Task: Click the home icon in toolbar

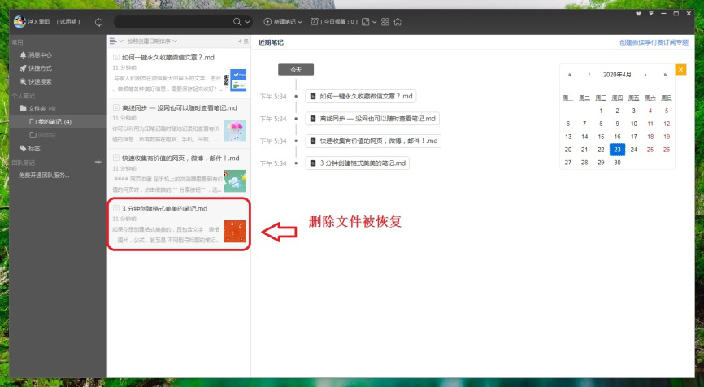Action: (398, 22)
